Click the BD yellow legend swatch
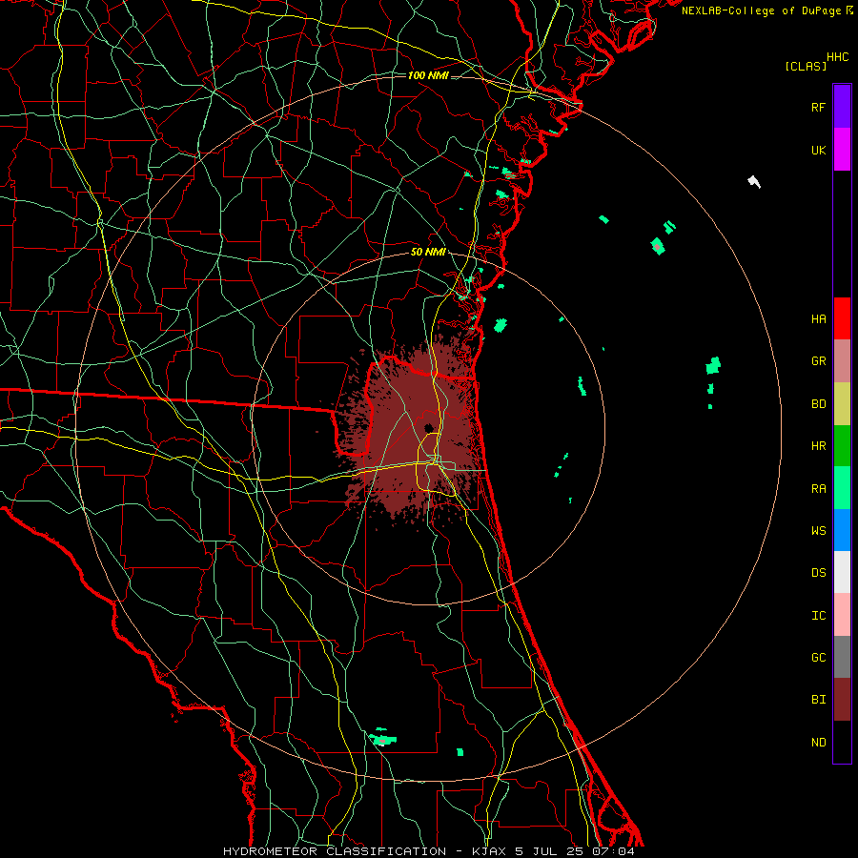 pos(842,403)
